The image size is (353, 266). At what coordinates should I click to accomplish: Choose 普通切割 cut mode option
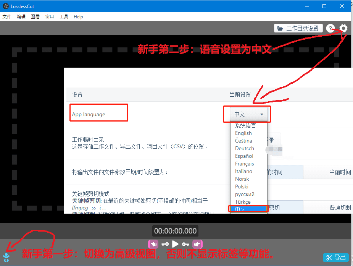point(340,208)
